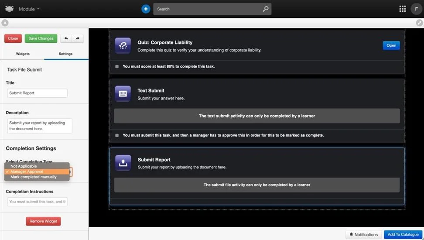
Task: Click the Quiz Corporate Liability icon
Action: pos(123,45)
